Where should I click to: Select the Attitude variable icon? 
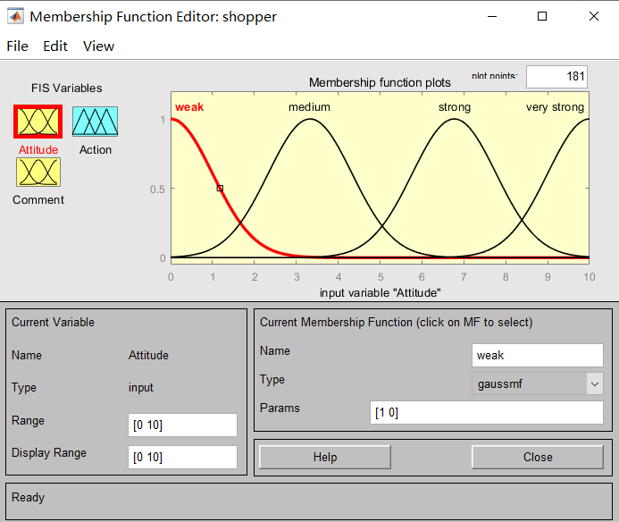(38, 122)
